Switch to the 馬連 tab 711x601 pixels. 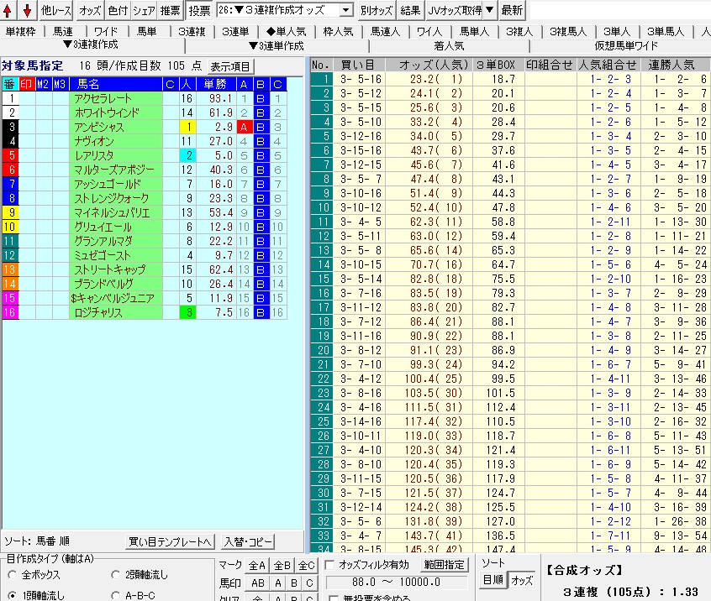click(63, 31)
